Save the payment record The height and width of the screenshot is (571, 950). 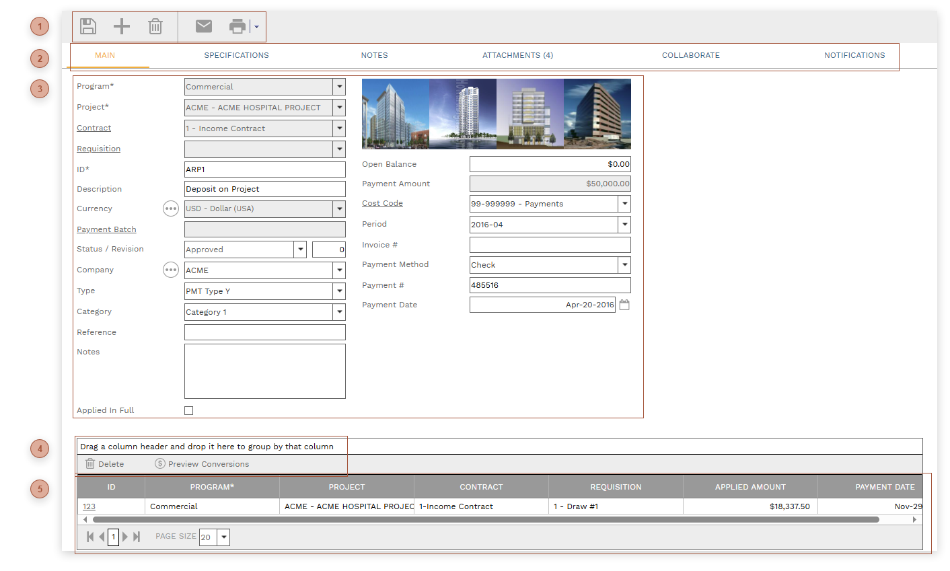coord(87,26)
